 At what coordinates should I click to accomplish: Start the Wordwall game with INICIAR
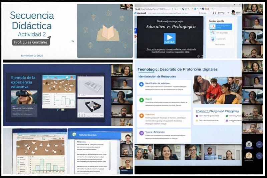tap(170, 38)
